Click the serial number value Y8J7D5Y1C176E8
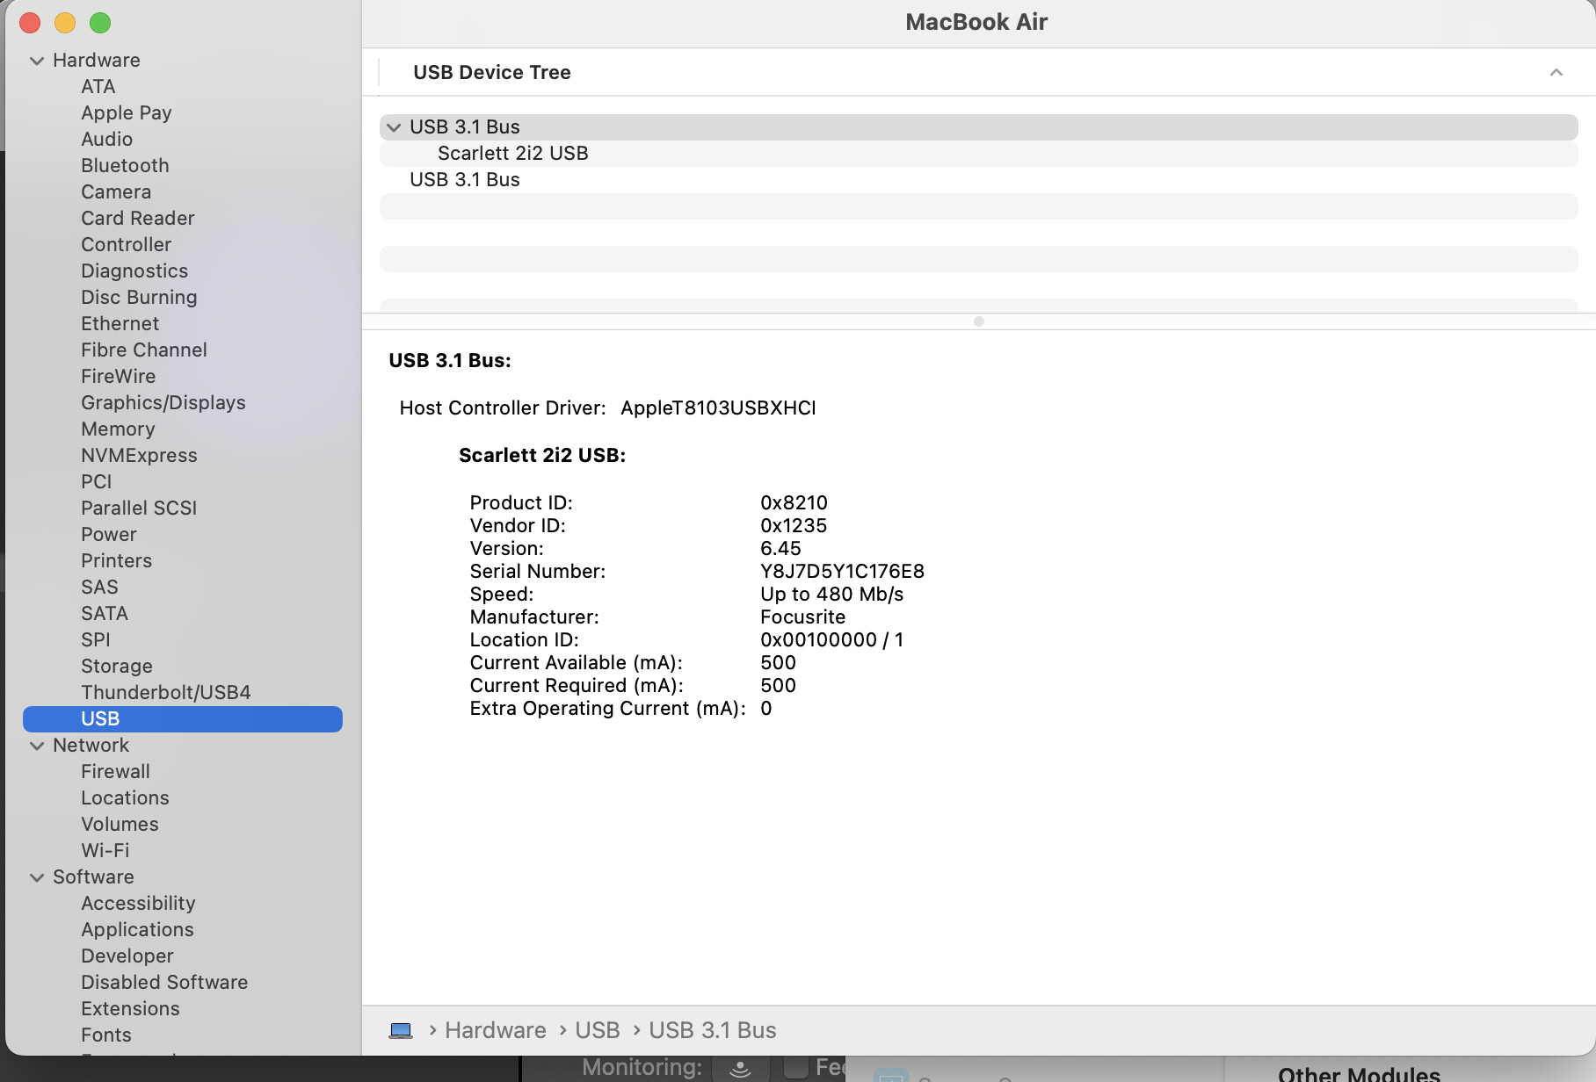Viewport: 1596px width, 1082px height. click(842, 572)
